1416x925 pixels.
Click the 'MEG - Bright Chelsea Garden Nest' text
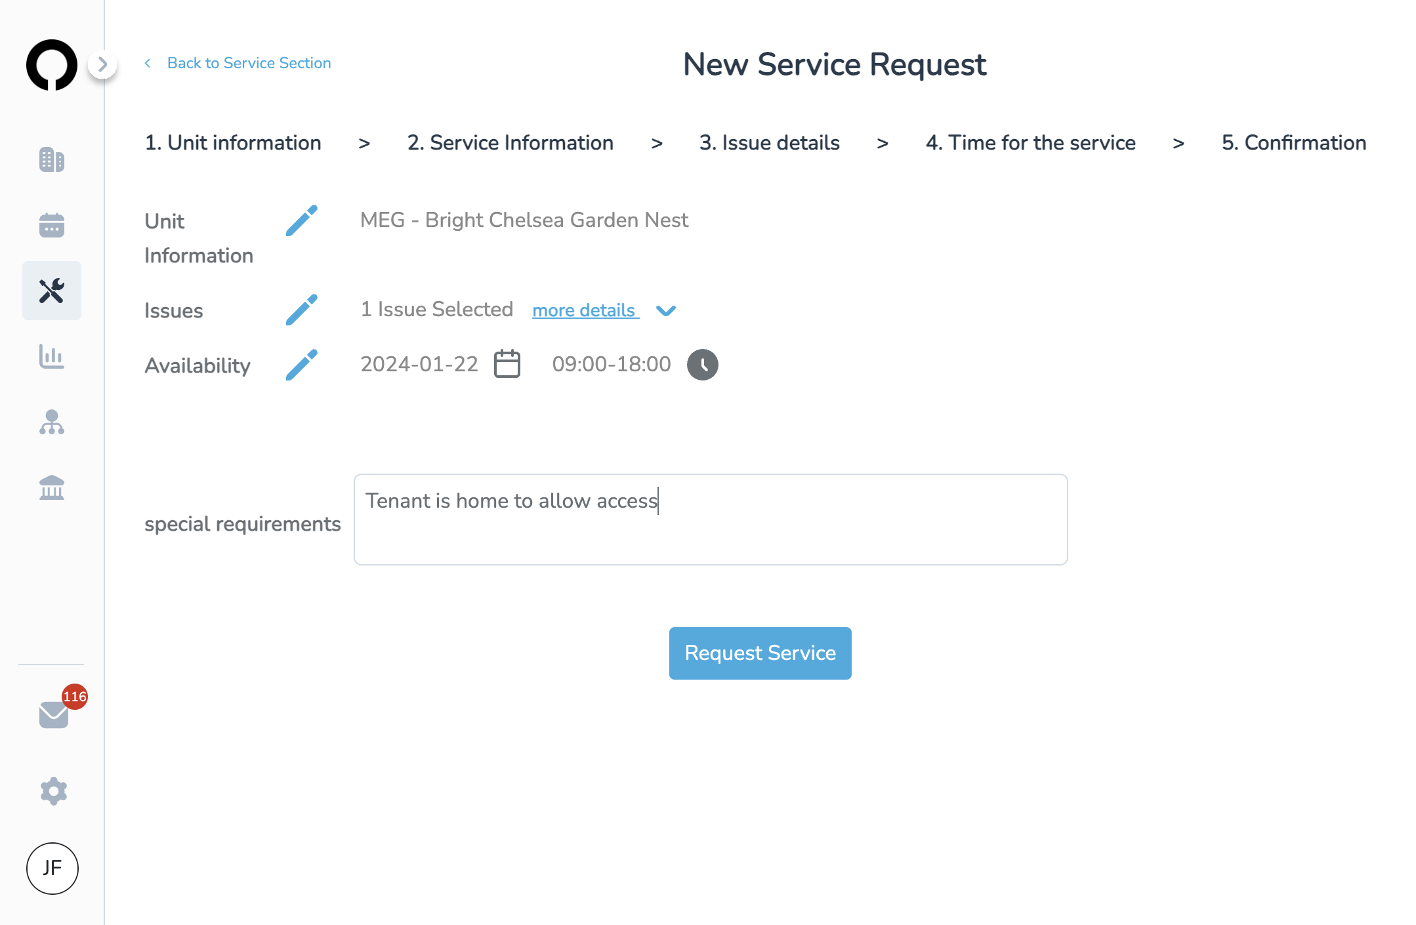click(x=524, y=220)
